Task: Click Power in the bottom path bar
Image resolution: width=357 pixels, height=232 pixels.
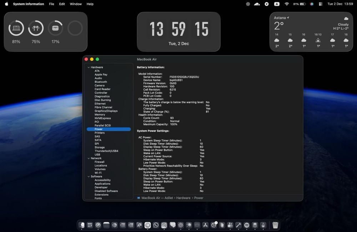Action: (198, 198)
